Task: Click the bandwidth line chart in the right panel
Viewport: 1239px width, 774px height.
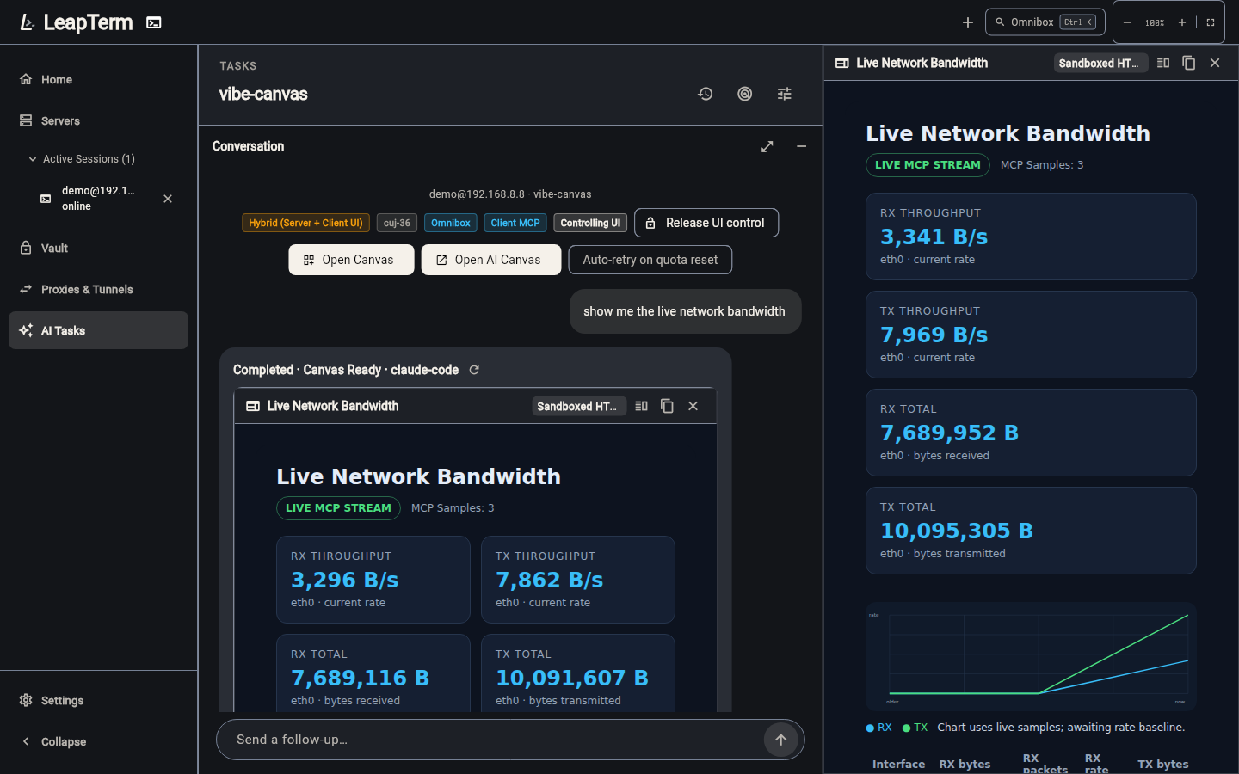Action: point(1031,656)
